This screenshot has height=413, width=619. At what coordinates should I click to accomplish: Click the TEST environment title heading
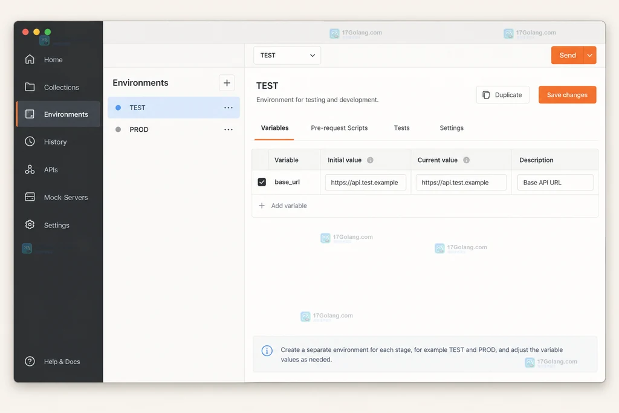coord(267,86)
